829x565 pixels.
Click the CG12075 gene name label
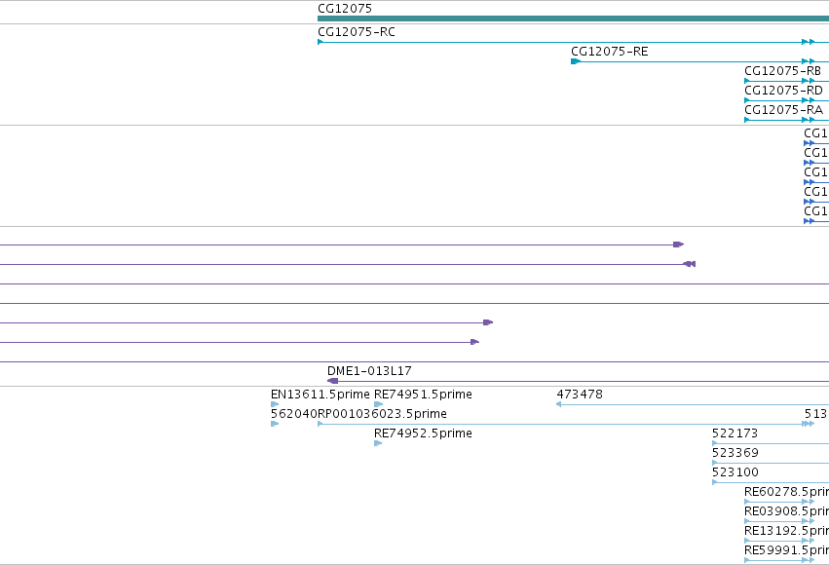(345, 9)
